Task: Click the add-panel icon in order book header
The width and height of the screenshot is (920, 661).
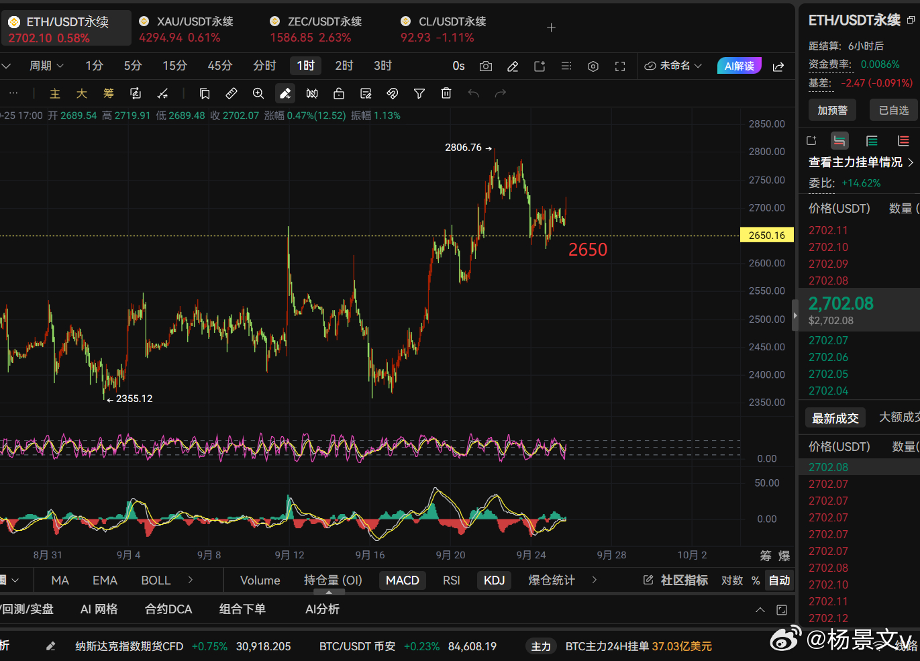Action: pos(811,141)
